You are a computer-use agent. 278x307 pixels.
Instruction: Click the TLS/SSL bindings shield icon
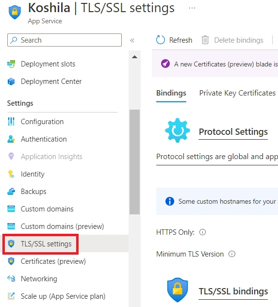(178, 290)
